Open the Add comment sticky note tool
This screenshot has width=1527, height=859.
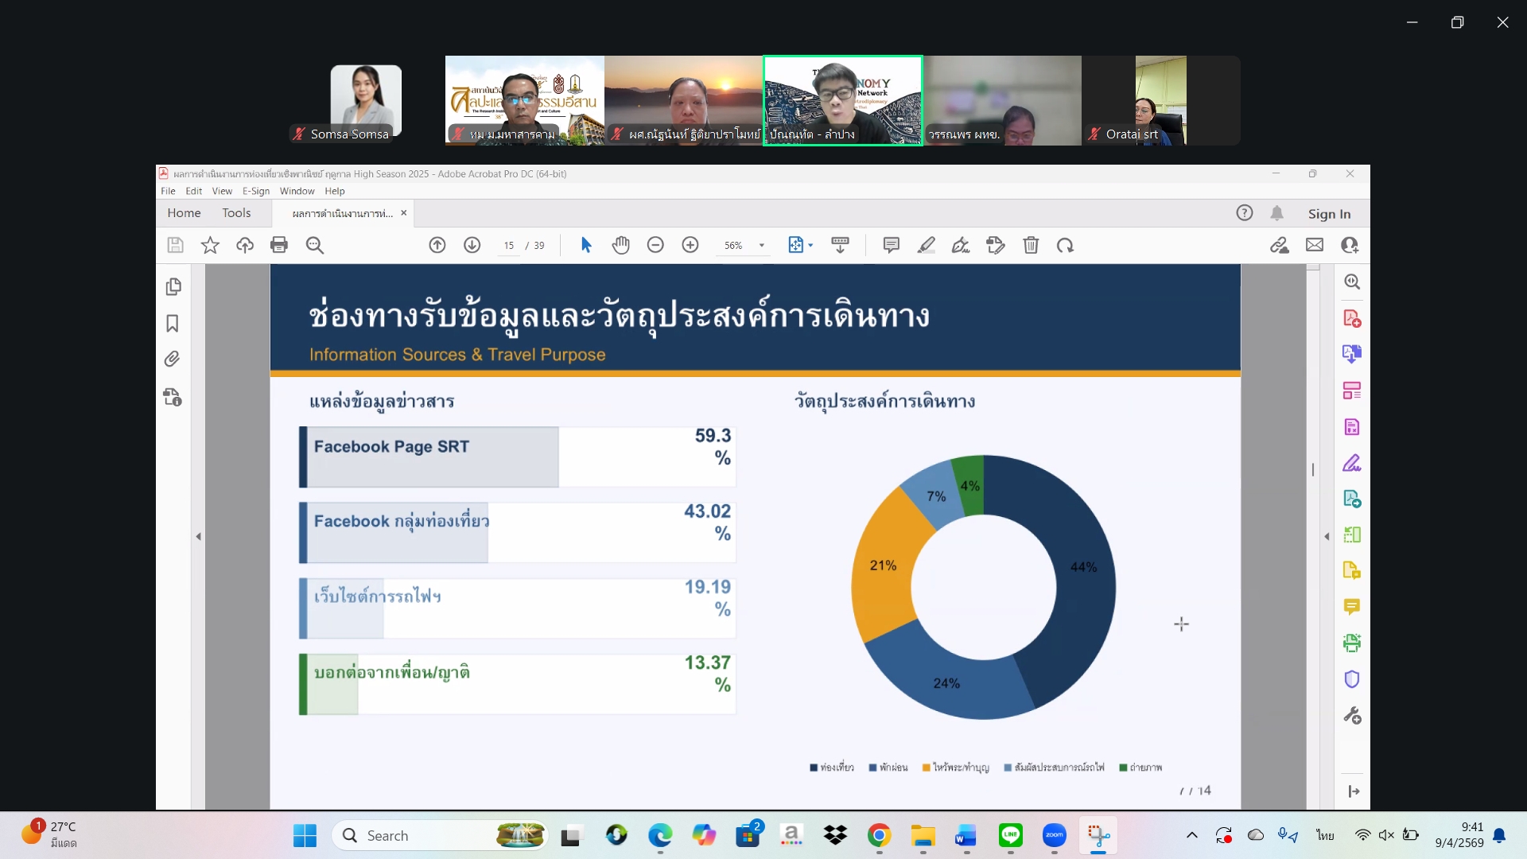tap(891, 245)
